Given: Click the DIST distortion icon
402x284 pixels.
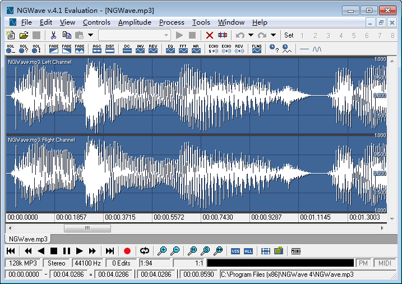Looking at the screenshot, I should click(x=110, y=49).
